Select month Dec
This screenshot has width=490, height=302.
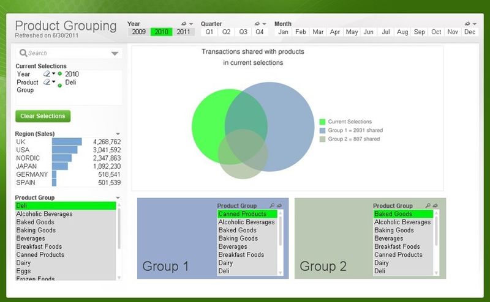(x=470, y=32)
